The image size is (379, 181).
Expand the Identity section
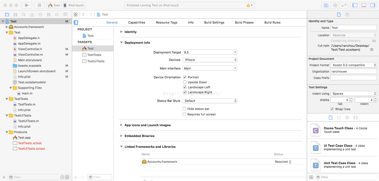(x=121, y=32)
